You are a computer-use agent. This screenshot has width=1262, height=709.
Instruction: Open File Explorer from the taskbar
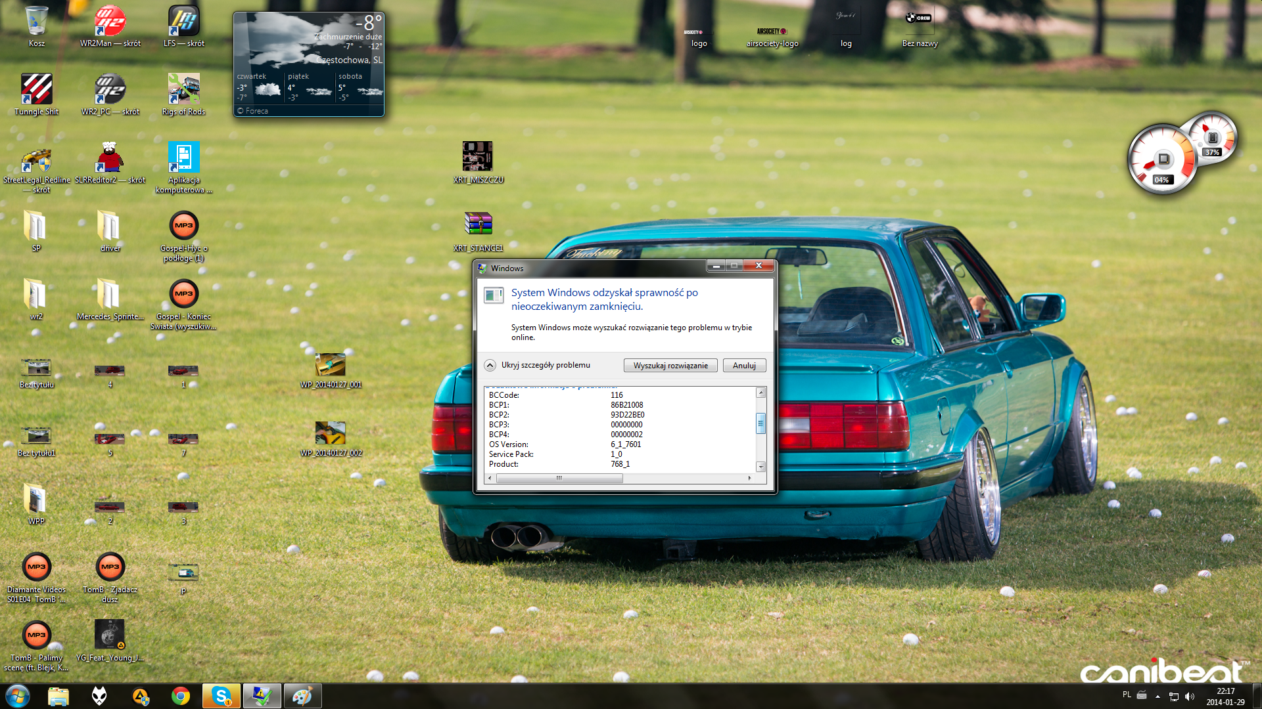tap(58, 696)
